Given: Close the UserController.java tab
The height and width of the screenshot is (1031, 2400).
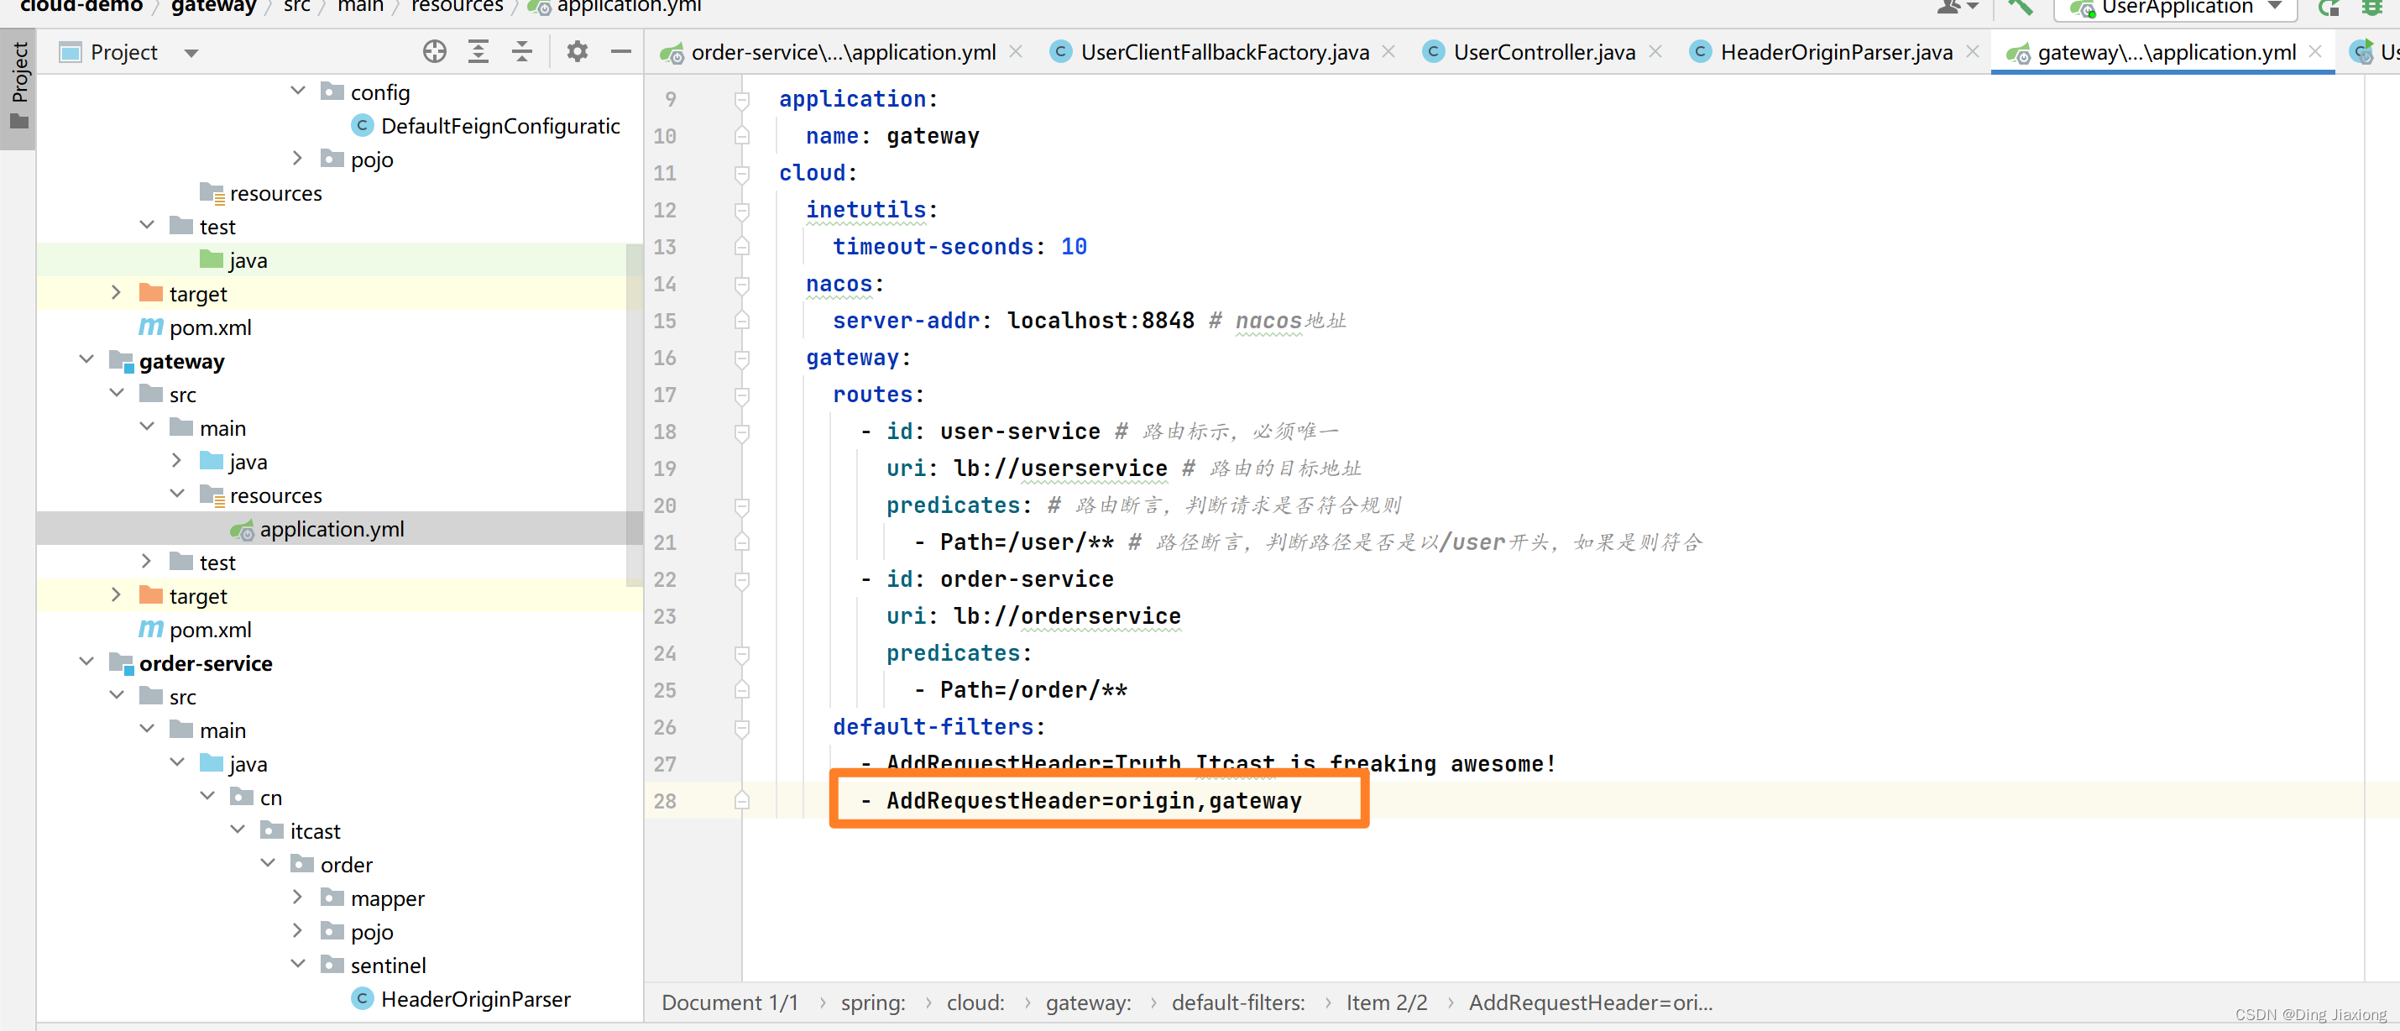Looking at the screenshot, I should pos(1655,52).
